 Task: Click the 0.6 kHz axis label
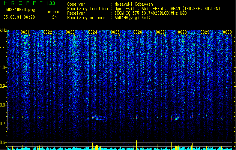click(3, 142)
